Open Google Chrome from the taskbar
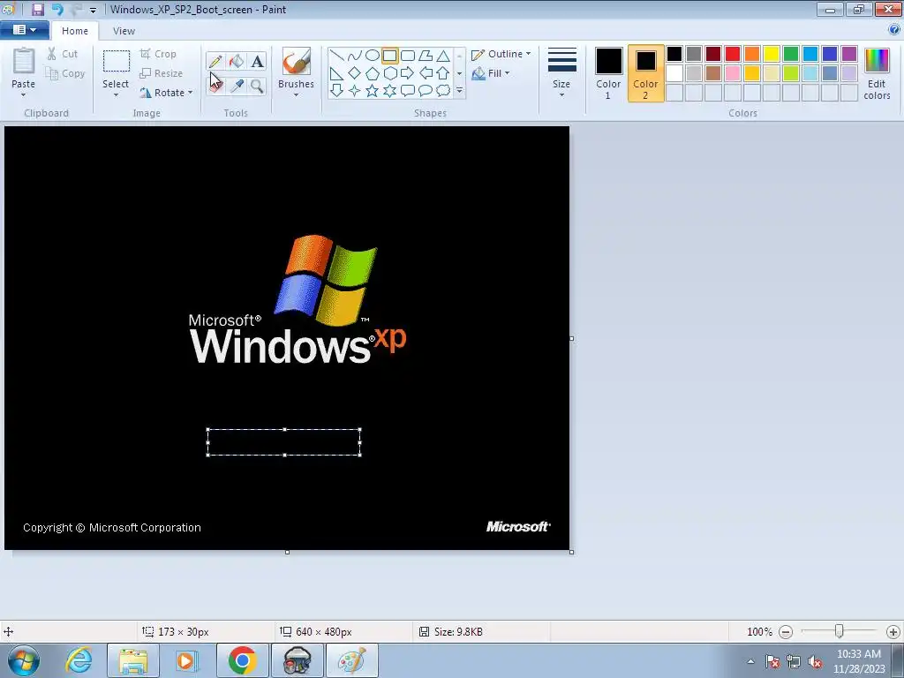The image size is (904, 678). pos(242,660)
